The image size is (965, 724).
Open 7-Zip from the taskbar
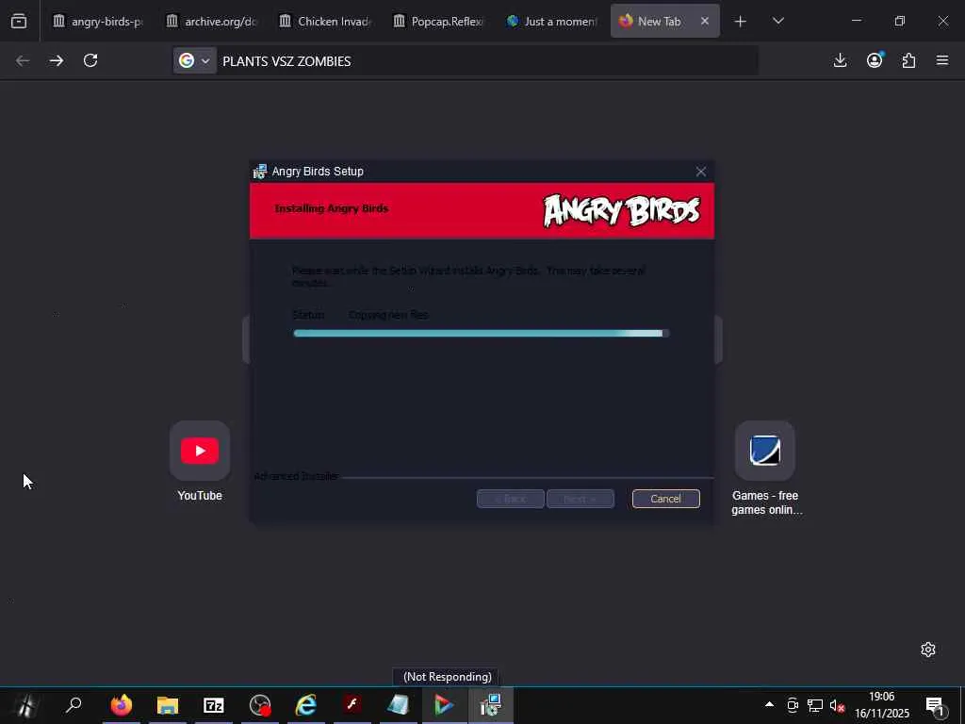(x=214, y=705)
